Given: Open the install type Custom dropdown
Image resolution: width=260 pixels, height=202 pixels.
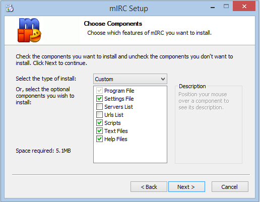Looking at the screenshot, I should coord(130,79).
